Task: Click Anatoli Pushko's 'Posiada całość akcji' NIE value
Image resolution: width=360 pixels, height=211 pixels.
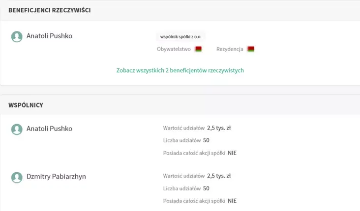Action: (x=232, y=153)
